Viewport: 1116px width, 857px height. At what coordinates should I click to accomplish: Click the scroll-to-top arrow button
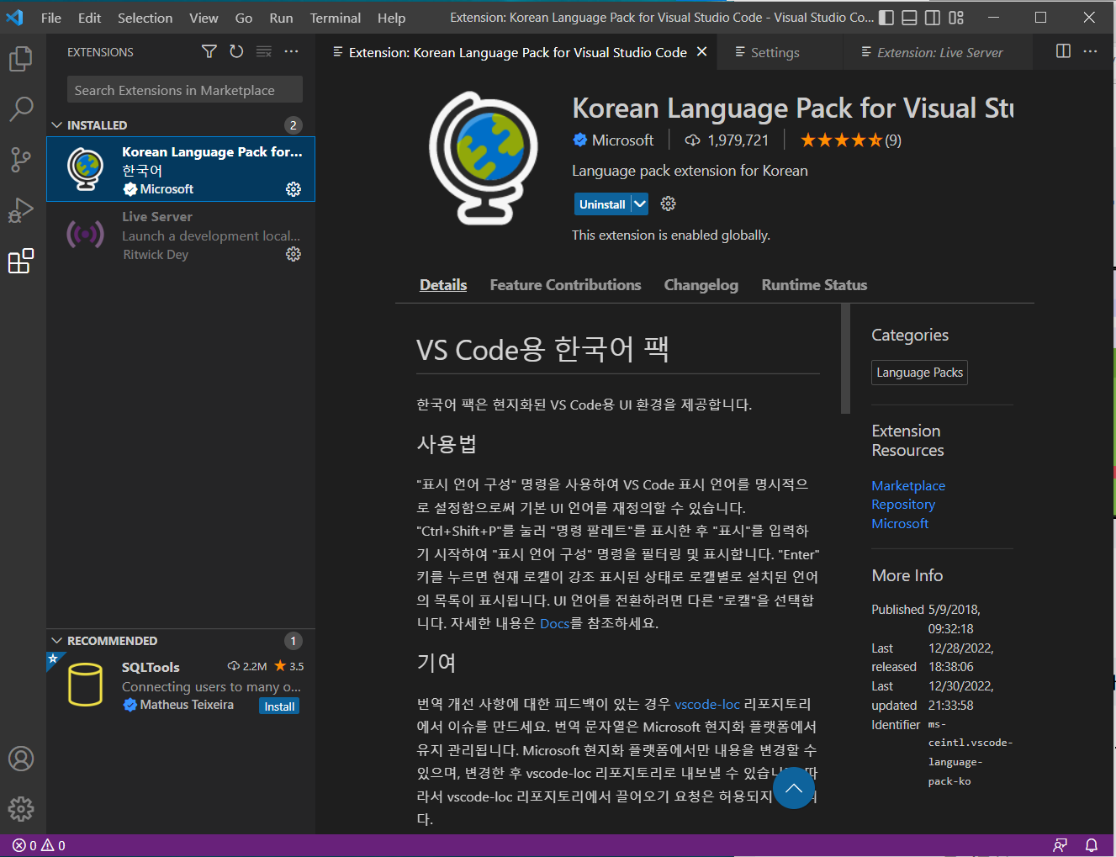(x=794, y=788)
